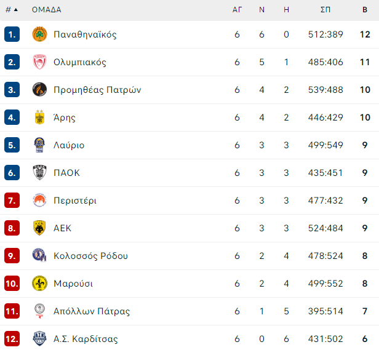Sort by the ΣΠ score column header
This screenshot has width=379, height=350.
pos(325,10)
